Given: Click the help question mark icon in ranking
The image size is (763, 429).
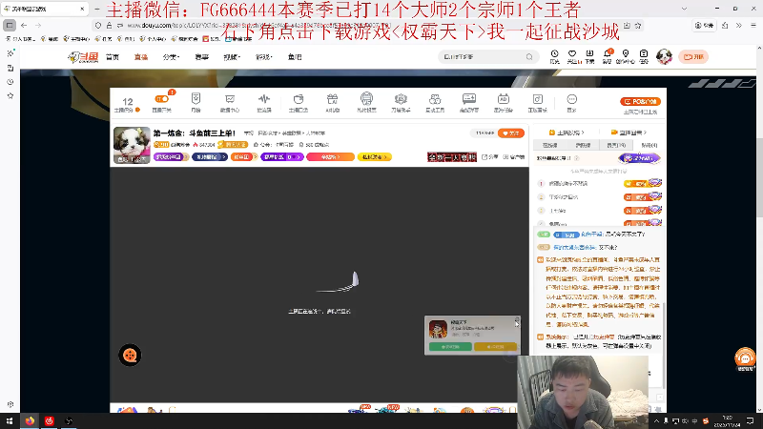Looking at the screenshot, I should 577,158.
